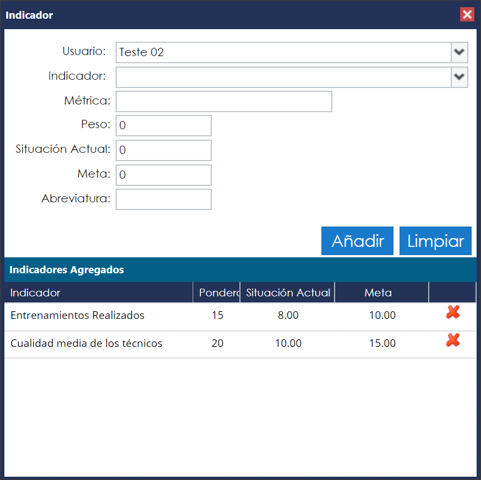This screenshot has width=481, height=480.
Task: Click weight value 15 in the table
Action: coord(217,316)
